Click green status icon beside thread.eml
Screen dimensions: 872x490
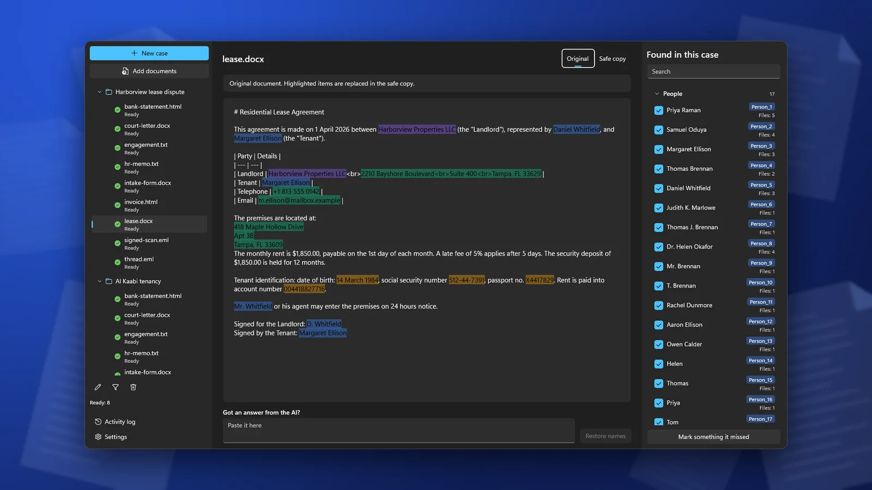[117, 262]
